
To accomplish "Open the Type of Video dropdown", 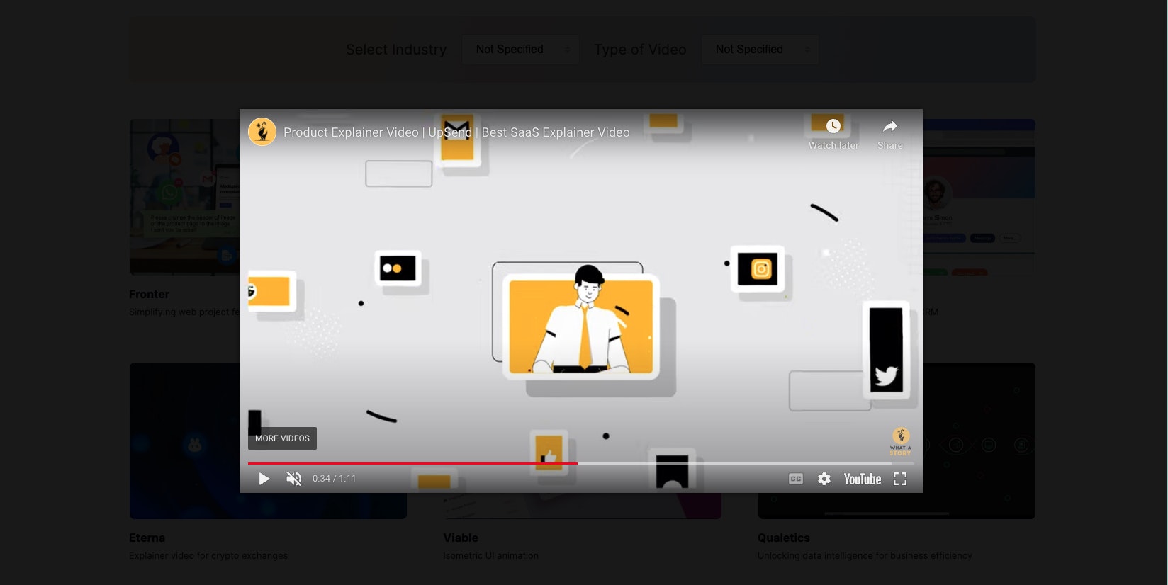I will pos(760,50).
